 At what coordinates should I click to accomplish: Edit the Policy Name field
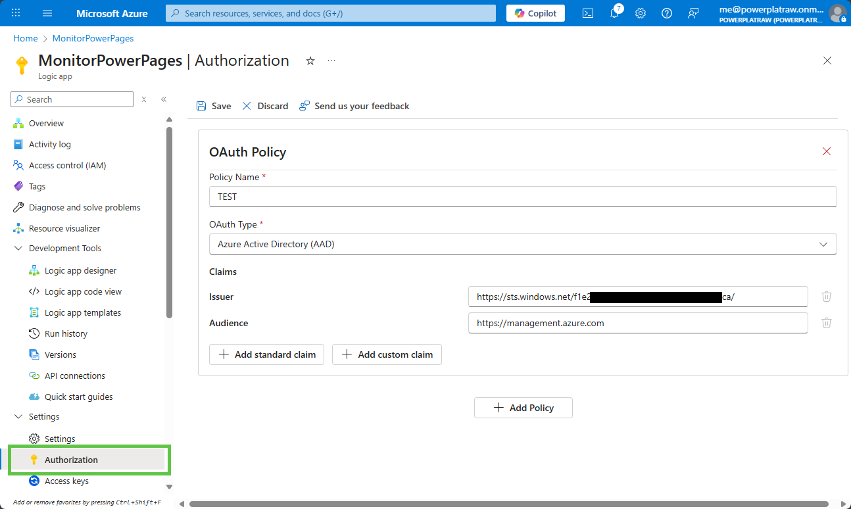(x=523, y=197)
